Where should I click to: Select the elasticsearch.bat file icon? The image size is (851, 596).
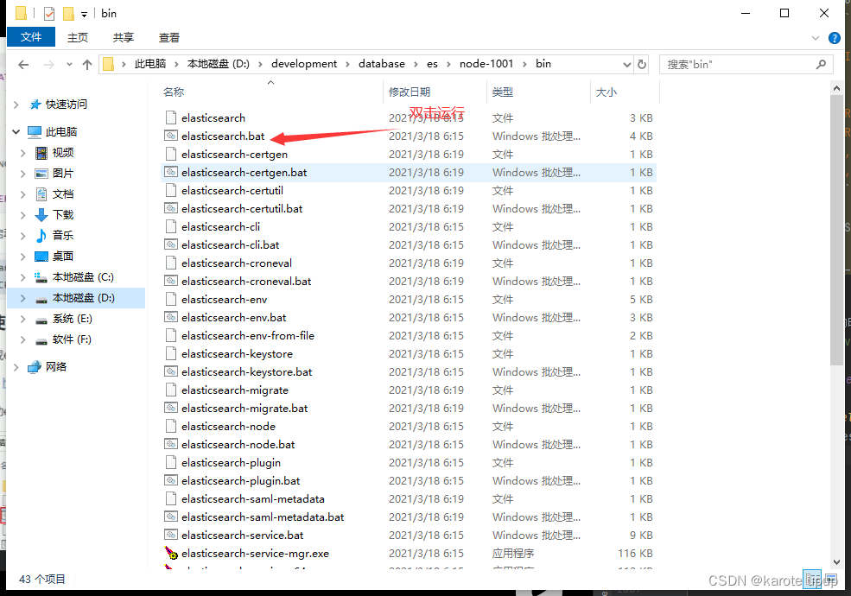pos(171,136)
